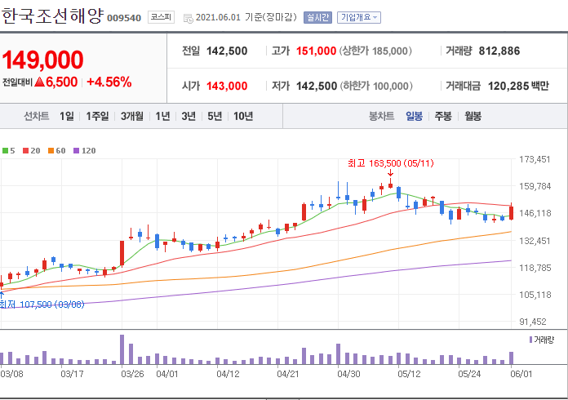Click the previous close value 142,500 next to 전일

point(227,51)
